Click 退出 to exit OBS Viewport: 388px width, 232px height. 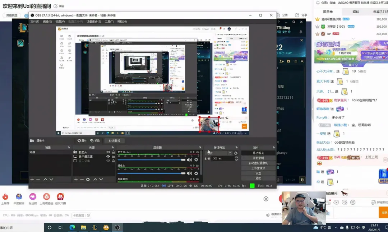258,178
